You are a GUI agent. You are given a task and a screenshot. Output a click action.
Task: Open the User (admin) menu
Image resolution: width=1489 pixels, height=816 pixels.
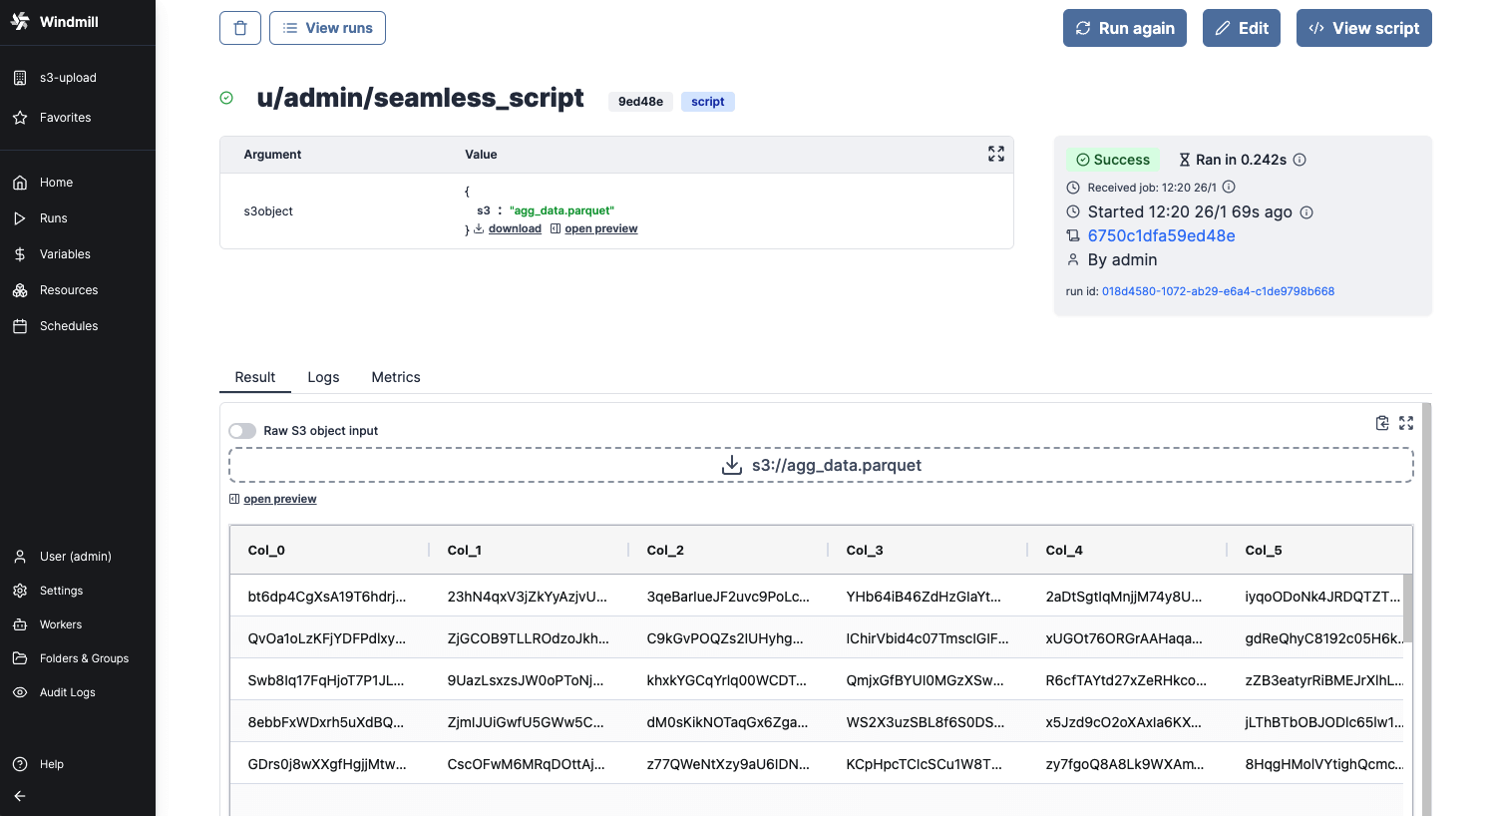(x=75, y=557)
